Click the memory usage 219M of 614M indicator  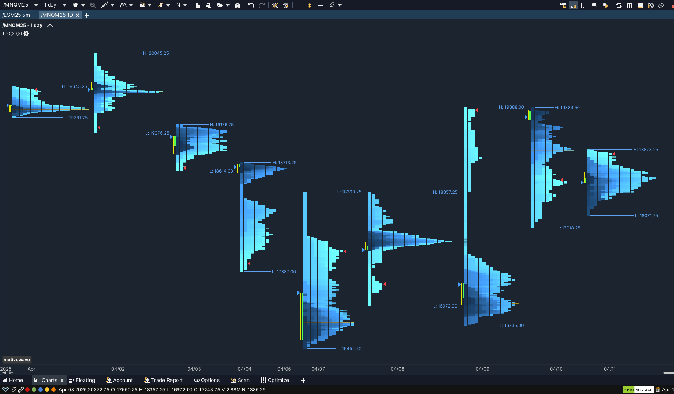(x=639, y=390)
